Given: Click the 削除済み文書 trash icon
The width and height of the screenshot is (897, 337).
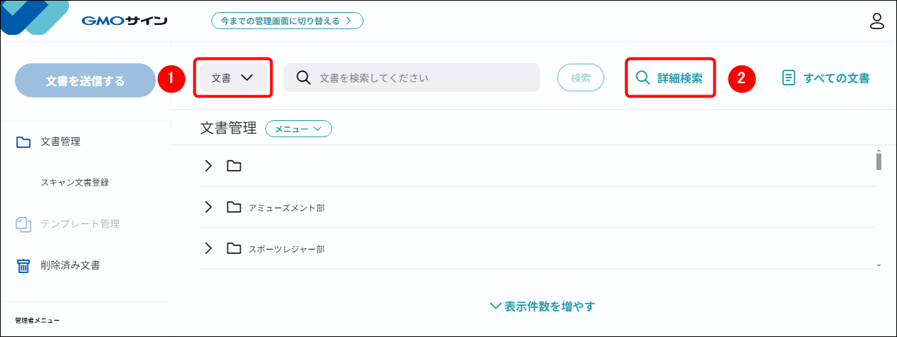Looking at the screenshot, I should (x=23, y=266).
